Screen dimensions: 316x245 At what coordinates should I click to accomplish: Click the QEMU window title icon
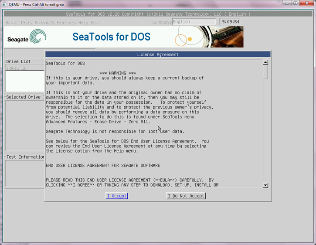[x=5, y=4]
